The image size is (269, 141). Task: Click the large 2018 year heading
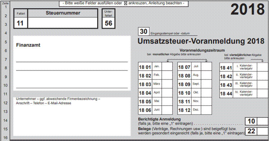pos(247,9)
